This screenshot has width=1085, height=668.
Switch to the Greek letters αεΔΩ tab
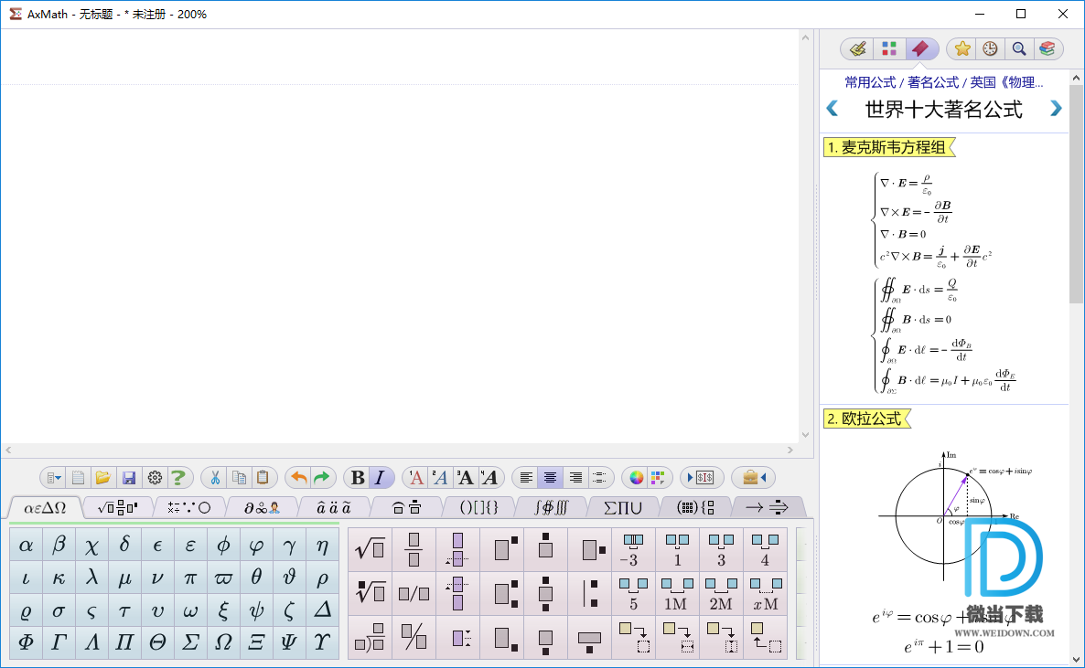coord(45,507)
